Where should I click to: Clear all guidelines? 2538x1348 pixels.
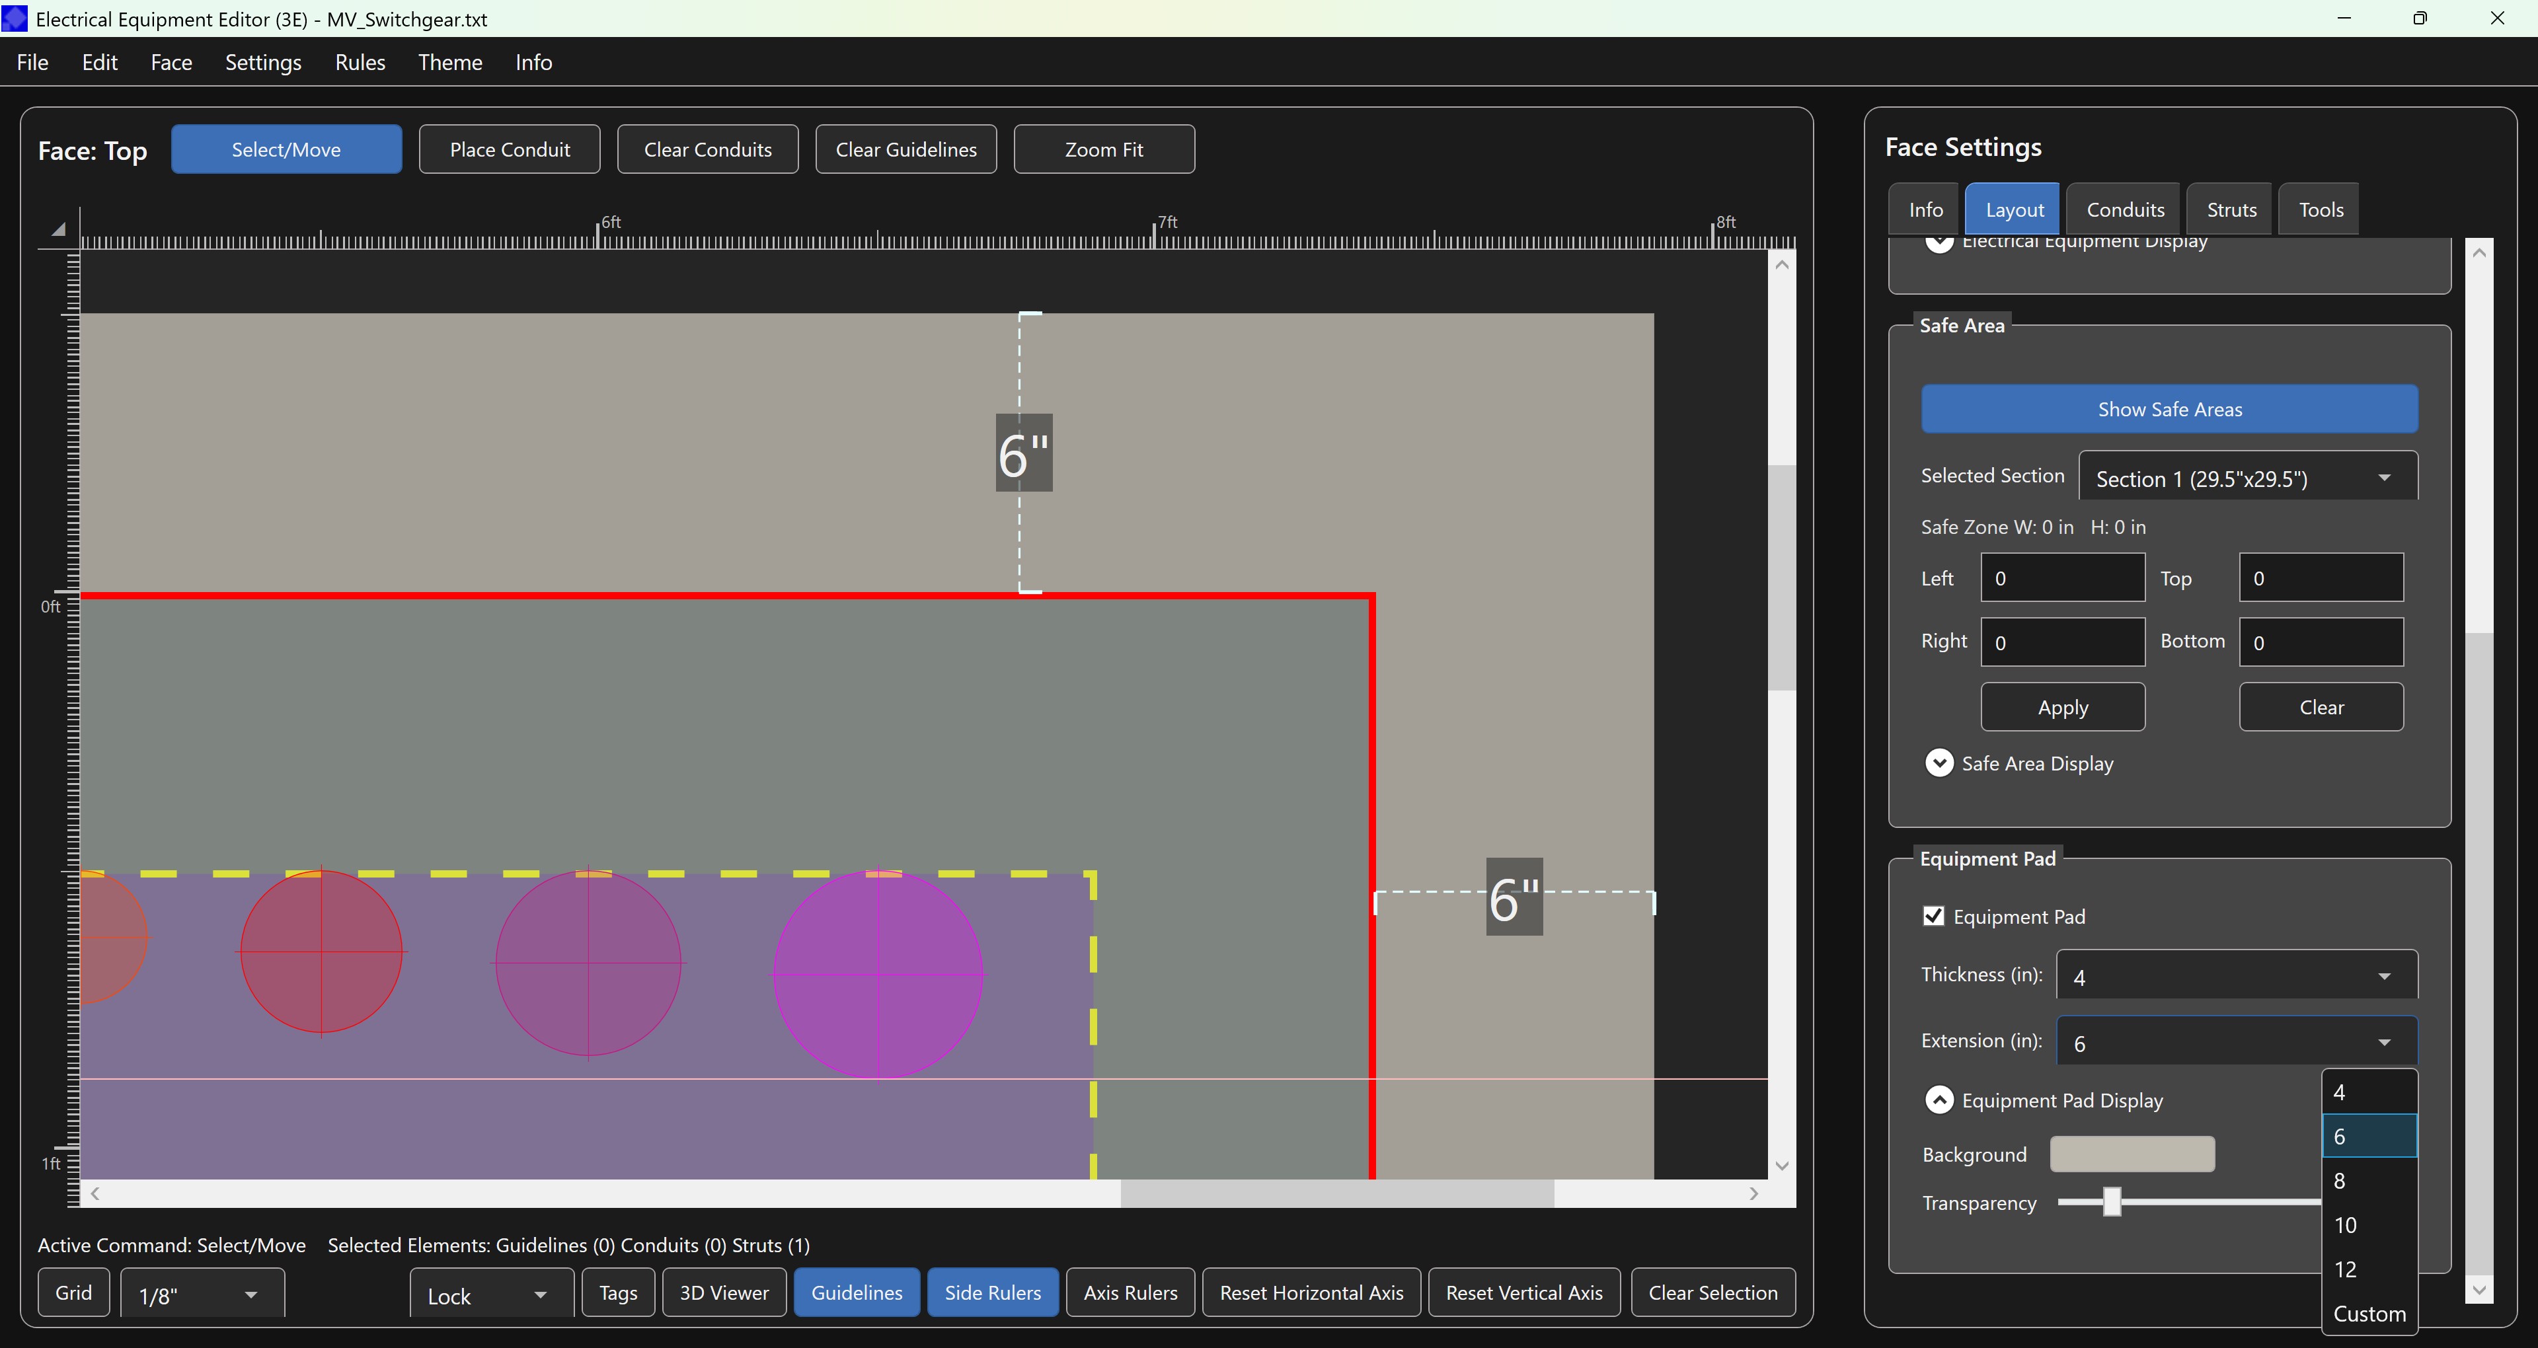point(905,149)
